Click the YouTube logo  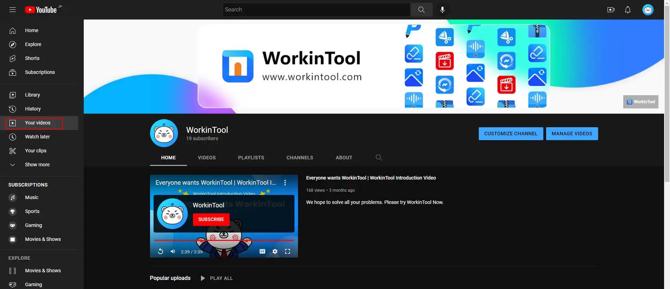pyautogui.click(x=41, y=10)
